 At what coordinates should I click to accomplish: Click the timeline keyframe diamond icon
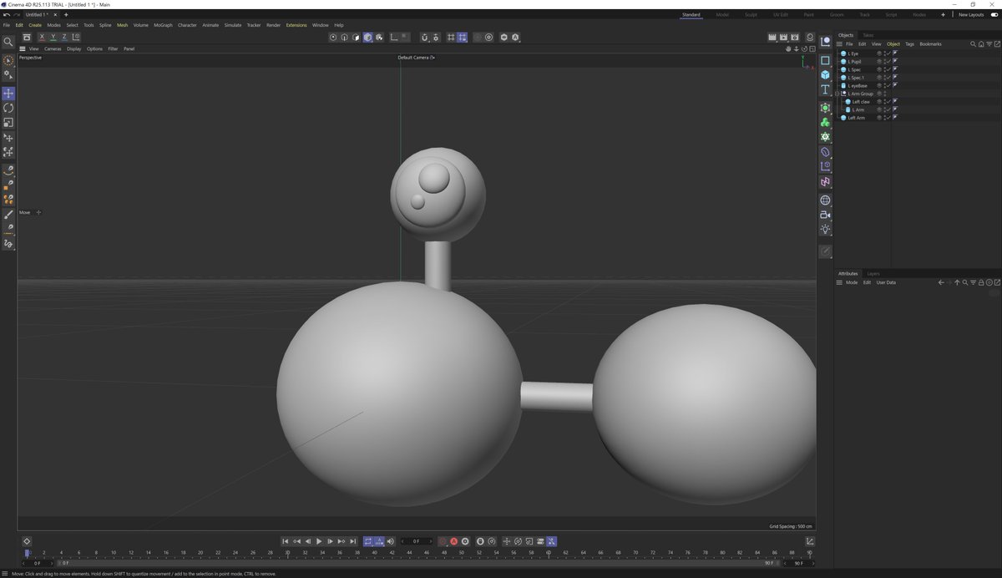[x=27, y=541]
